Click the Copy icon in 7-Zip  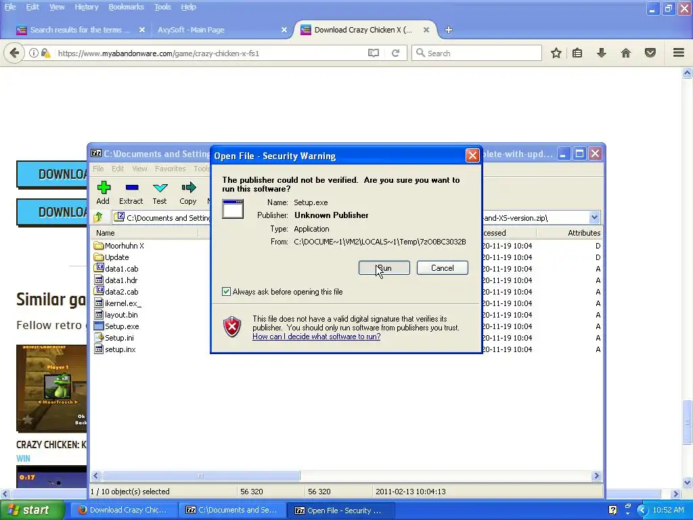pyautogui.click(x=188, y=193)
